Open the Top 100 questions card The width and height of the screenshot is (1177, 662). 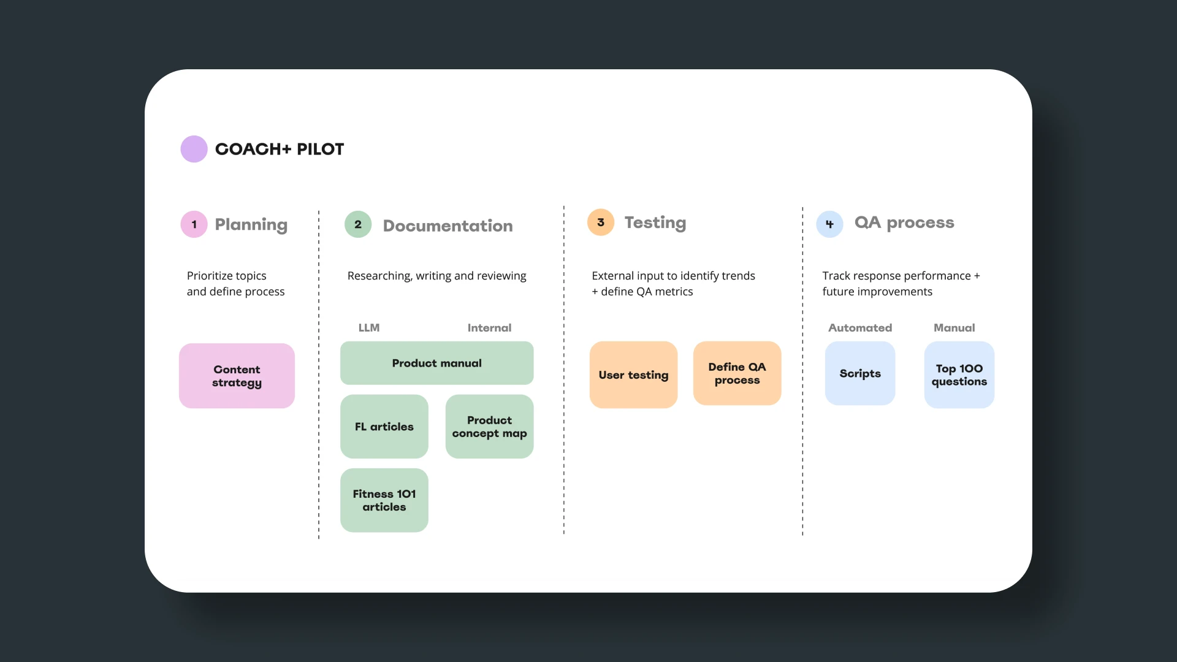tap(959, 375)
